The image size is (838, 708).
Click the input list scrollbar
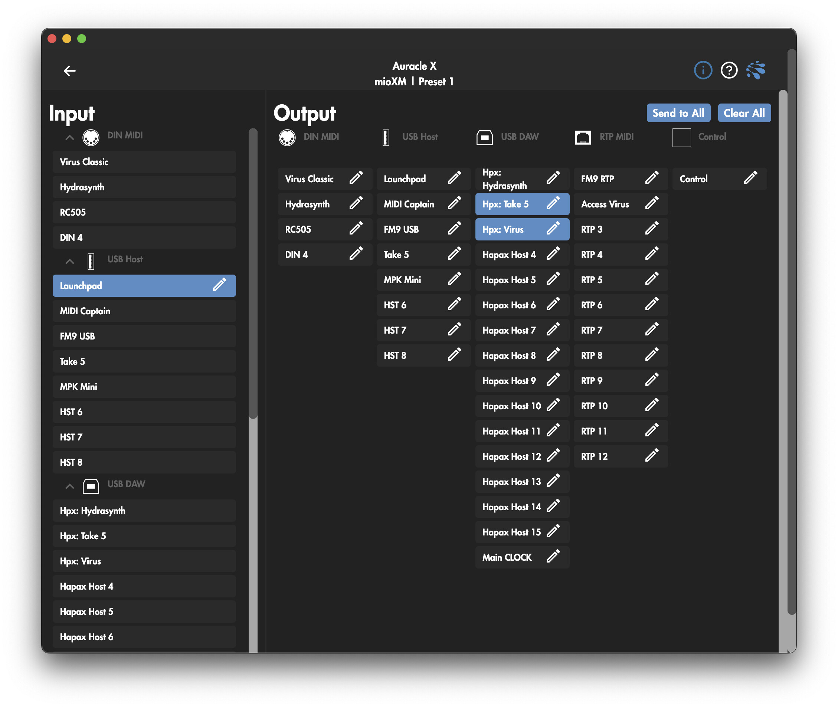coord(252,273)
